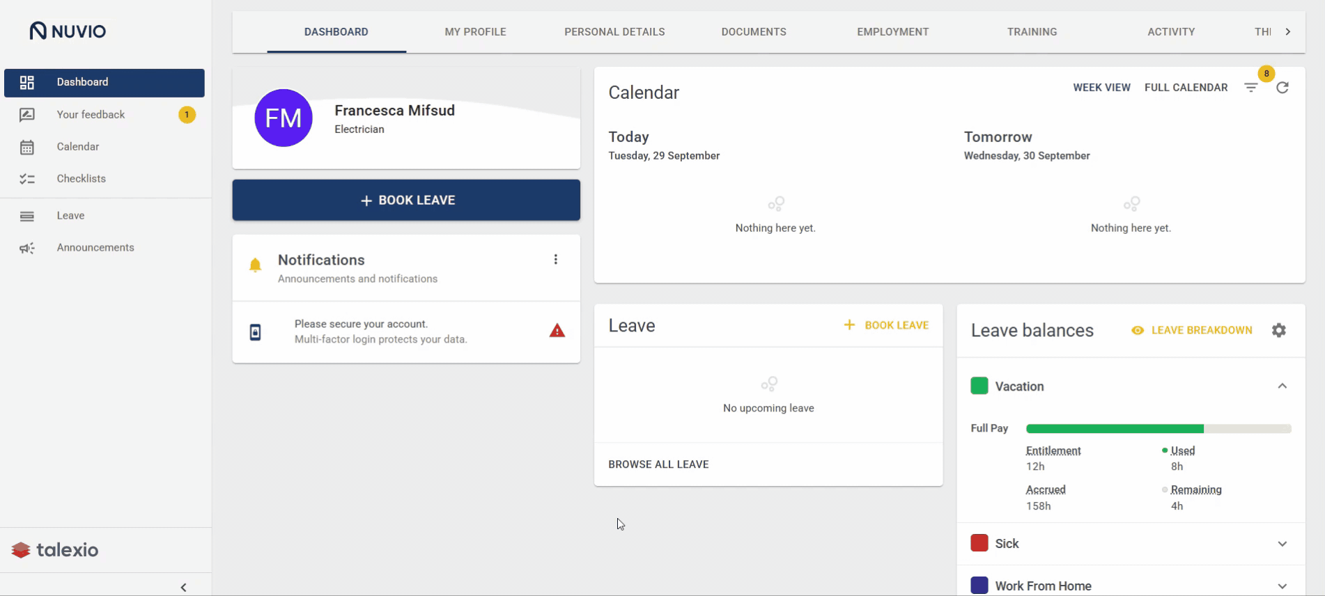
Task: Switch to the Activity tab
Action: (1171, 32)
